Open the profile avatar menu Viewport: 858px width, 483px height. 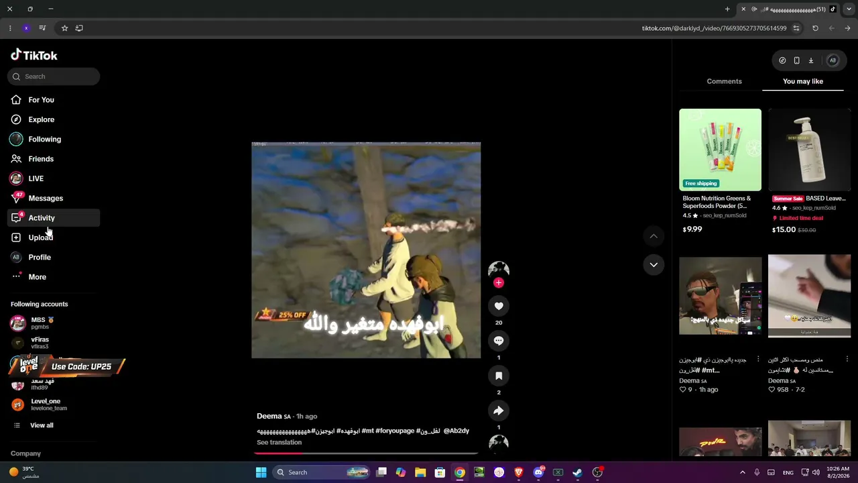click(x=833, y=60)
